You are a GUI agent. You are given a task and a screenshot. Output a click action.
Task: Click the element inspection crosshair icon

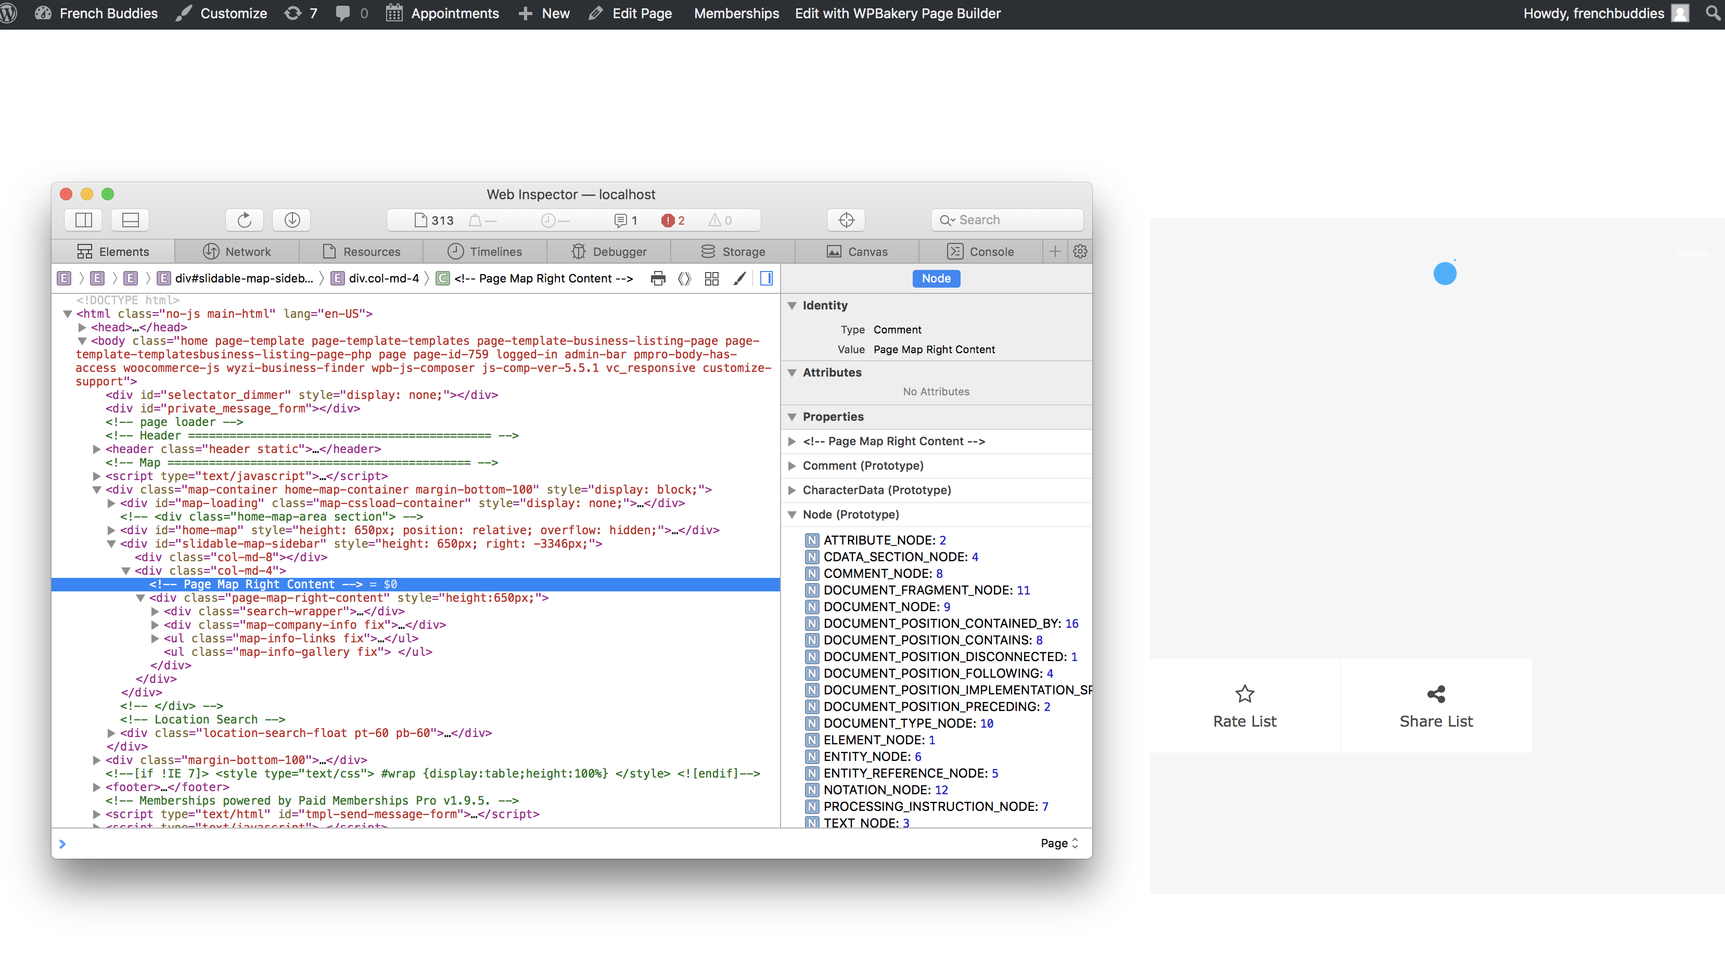pyautogui.click(x=846, y=219)
